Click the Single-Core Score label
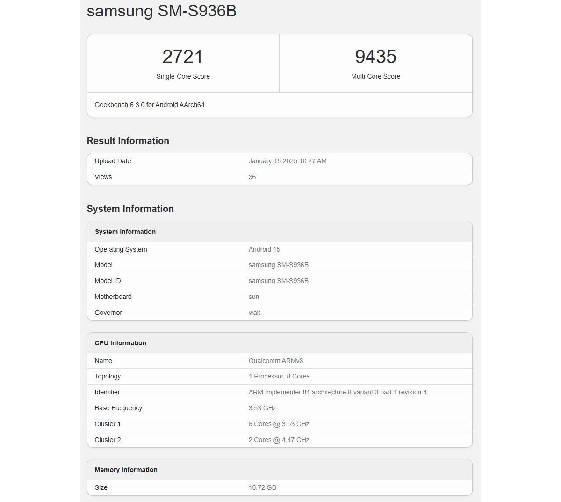Viewport: 561px width, 502px height. pos(183,76)
